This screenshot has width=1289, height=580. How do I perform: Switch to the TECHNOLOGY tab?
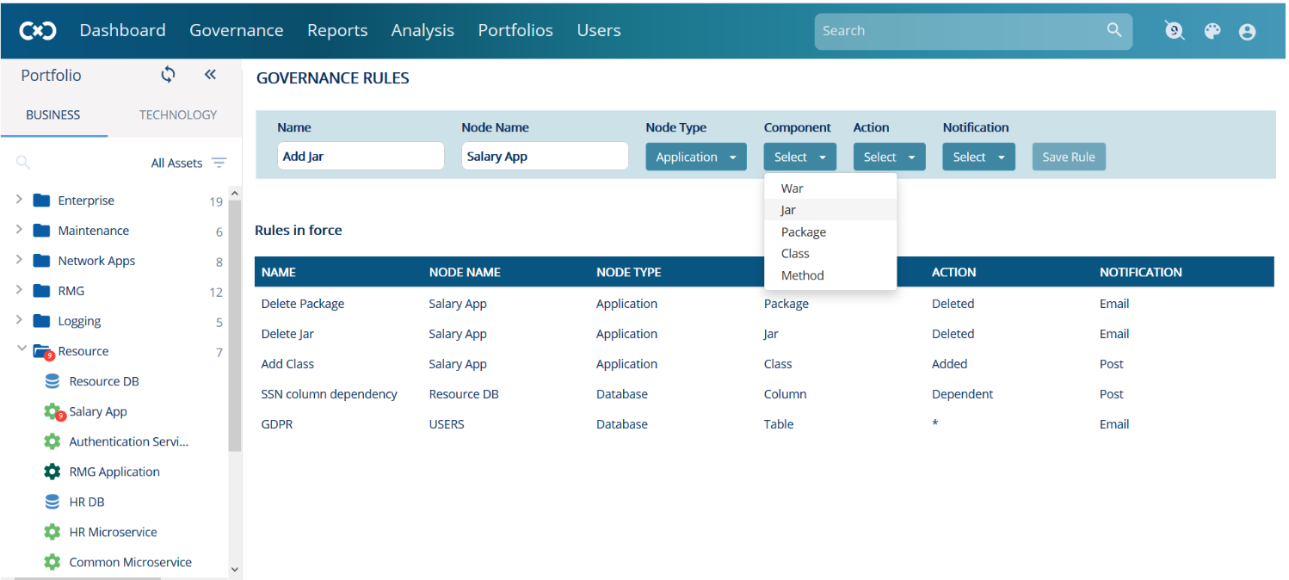point(177,114)
